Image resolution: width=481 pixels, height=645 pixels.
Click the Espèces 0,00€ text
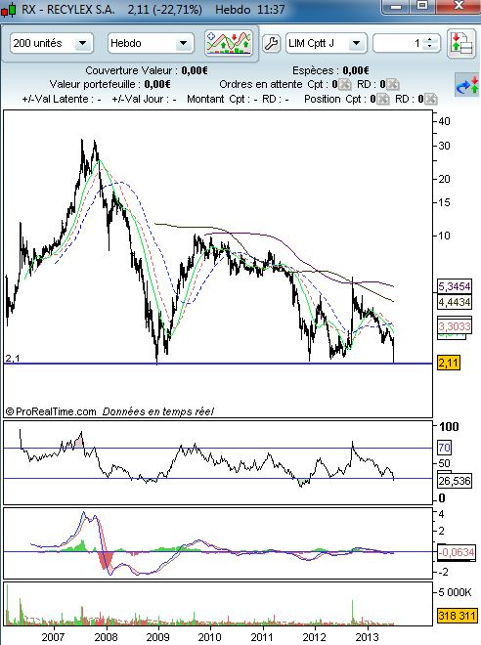coord(330,70)
